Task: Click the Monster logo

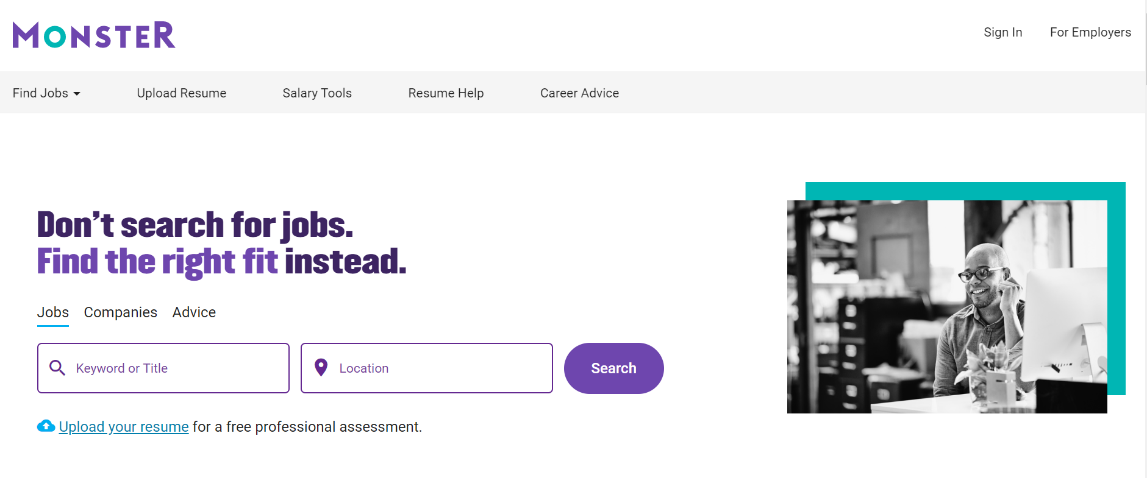Action: point(94,35)
